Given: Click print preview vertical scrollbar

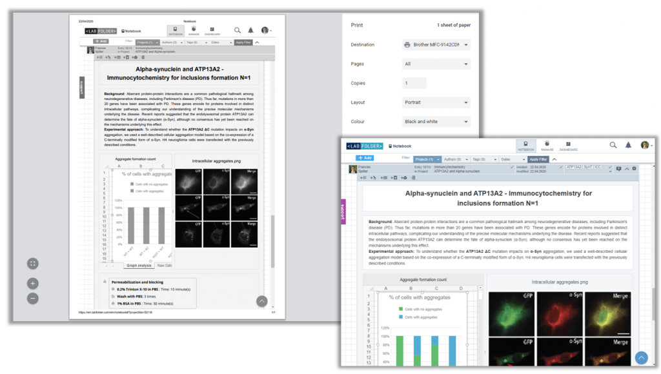Looking at the screenshot, I should [x=273, y=241].
